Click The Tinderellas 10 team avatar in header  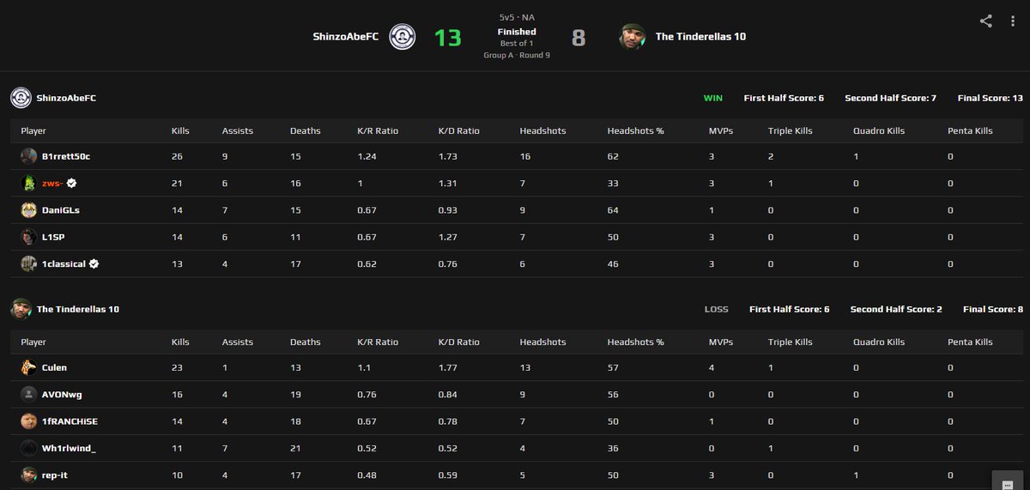(633, 37)
